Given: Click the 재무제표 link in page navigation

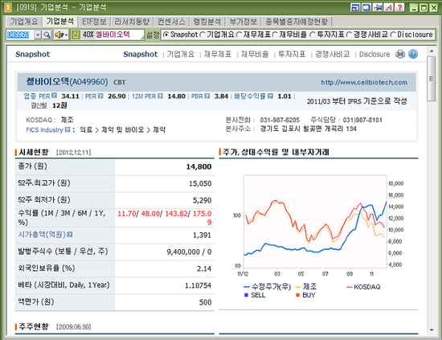Looking at the screenshot, I should (x=218, y=54).
